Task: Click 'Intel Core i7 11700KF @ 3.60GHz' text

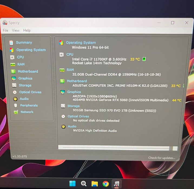Action: click(x=99, y=59)
